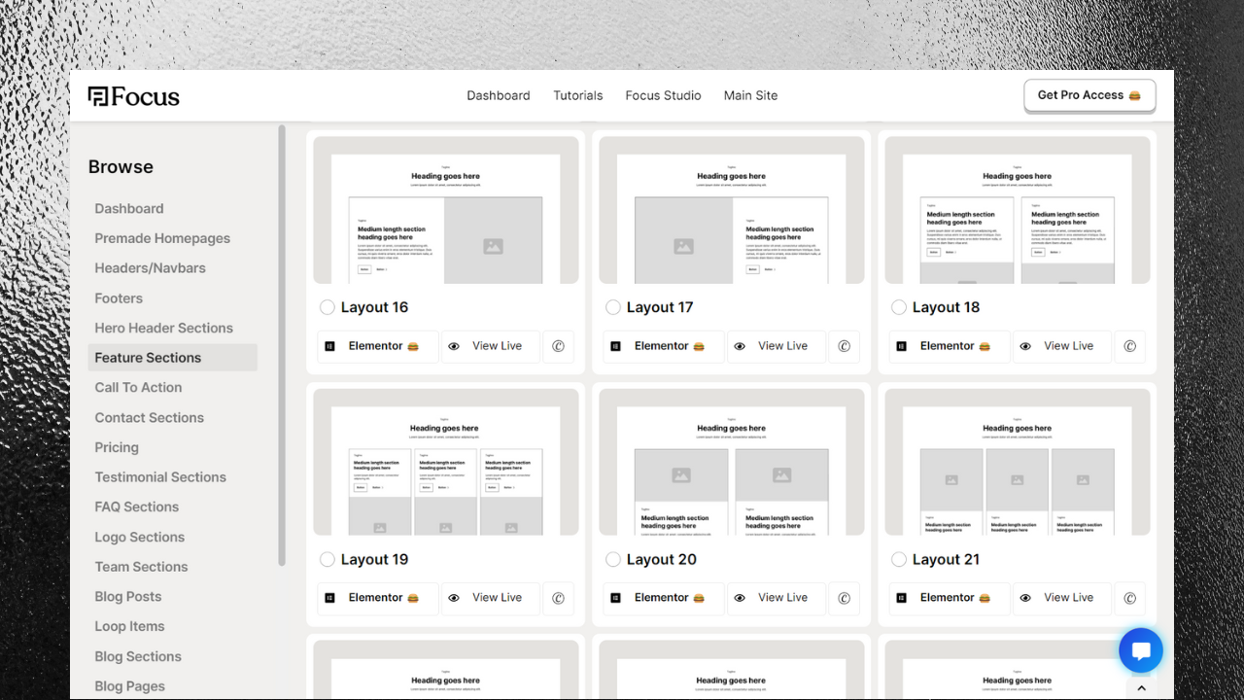Open Headers/Navbars in the sidebar
The width and height of the screenshot is (1244, 700).
tap(150, 268)
